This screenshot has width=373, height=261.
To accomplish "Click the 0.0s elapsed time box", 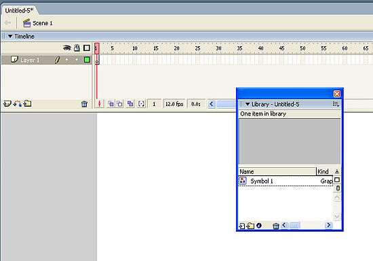I will pyautogui.click(x=196, y=104).
